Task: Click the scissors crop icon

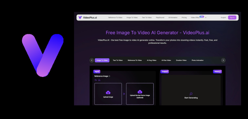Action: tap(99, 80)
